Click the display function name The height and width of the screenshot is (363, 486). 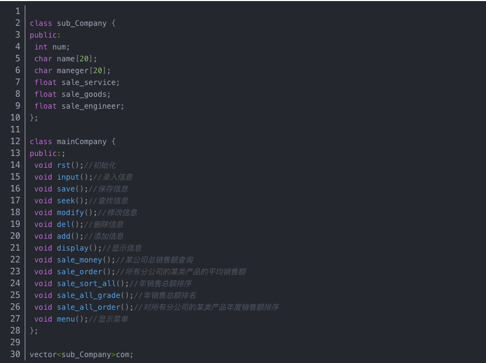pos(72,248)
